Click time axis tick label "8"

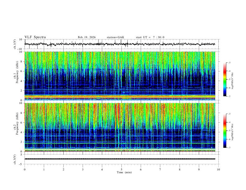pos(180,170)
